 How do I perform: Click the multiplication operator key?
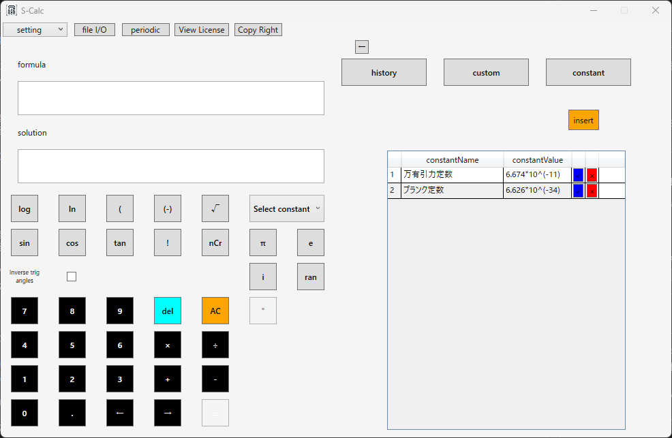point(168,345)
